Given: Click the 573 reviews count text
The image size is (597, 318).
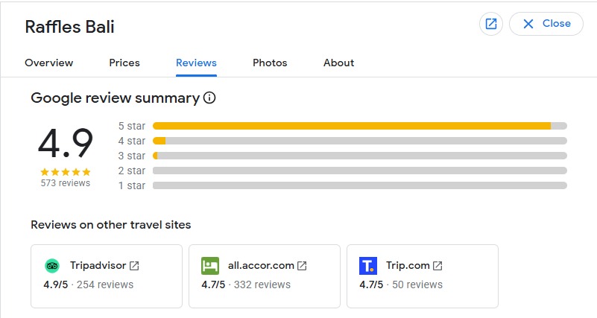Looking at the screenshot, I should pos(66,183).
